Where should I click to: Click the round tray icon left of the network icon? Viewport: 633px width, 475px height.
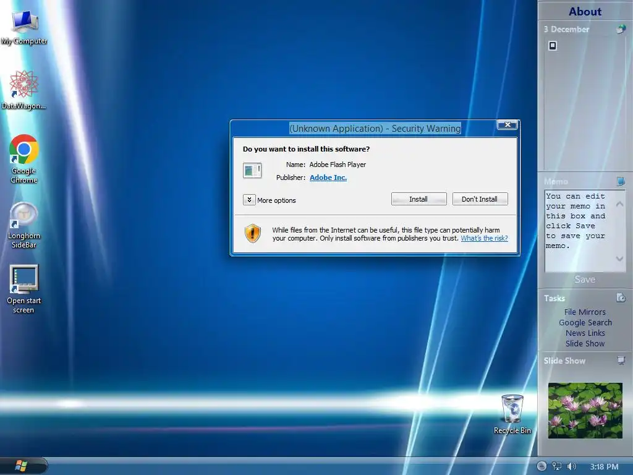pyautogui.click(x=542, y=466)
